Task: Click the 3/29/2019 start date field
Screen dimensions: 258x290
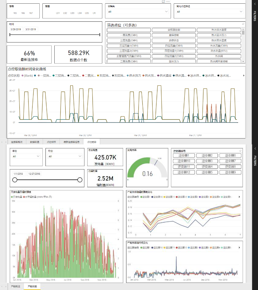Action: click(x=16, y=29)
